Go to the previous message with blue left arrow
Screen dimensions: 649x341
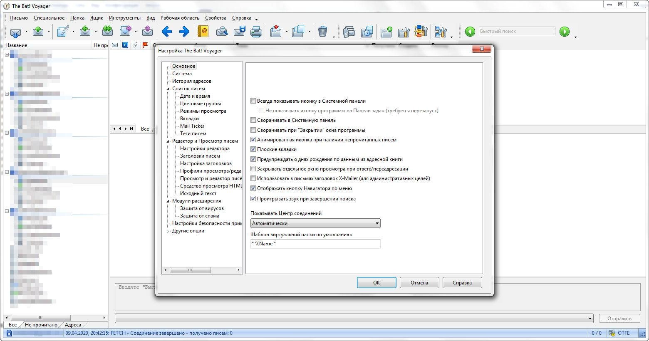(167, 32)
